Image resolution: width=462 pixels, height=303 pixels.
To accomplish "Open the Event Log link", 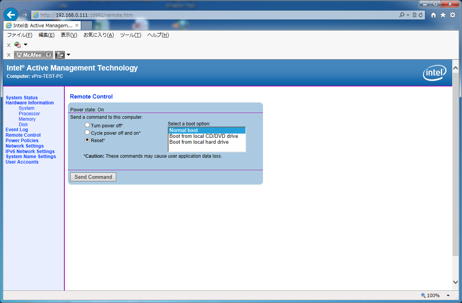I will point(17,130).
